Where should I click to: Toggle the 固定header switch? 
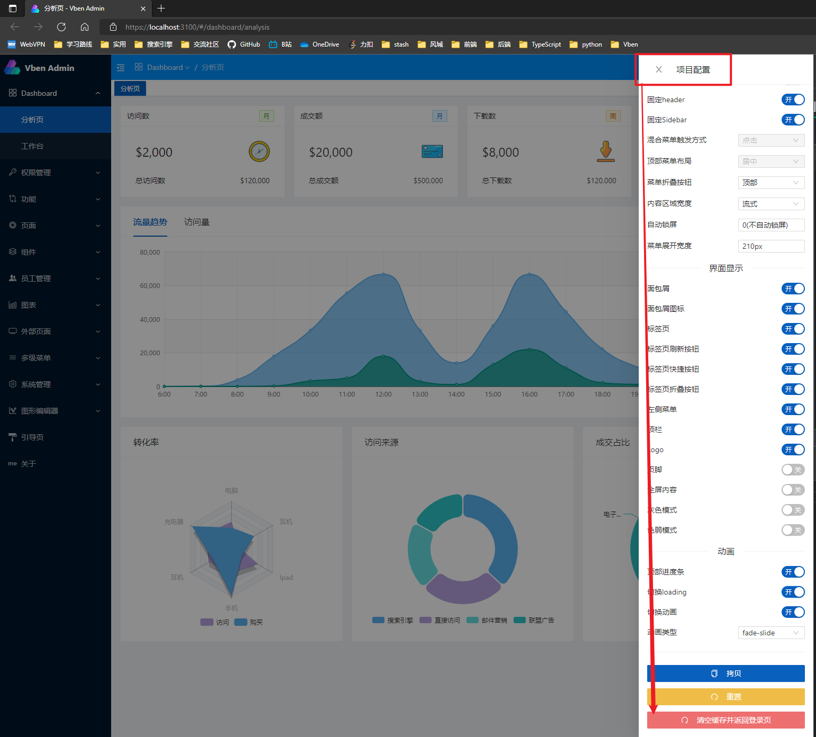(x=793, y=100)
